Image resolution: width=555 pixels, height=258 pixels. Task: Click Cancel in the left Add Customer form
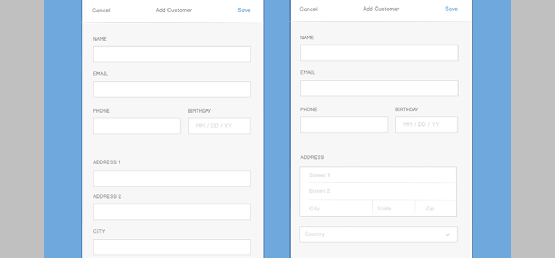(101, 10)
